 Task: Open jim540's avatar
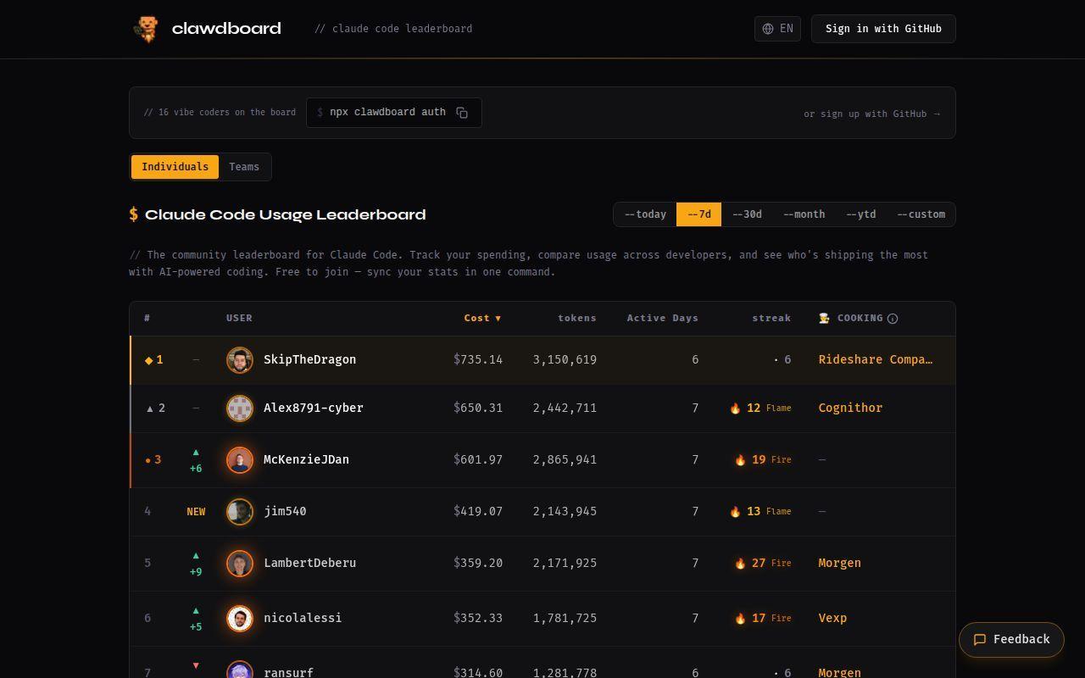(x=240, y=512)
